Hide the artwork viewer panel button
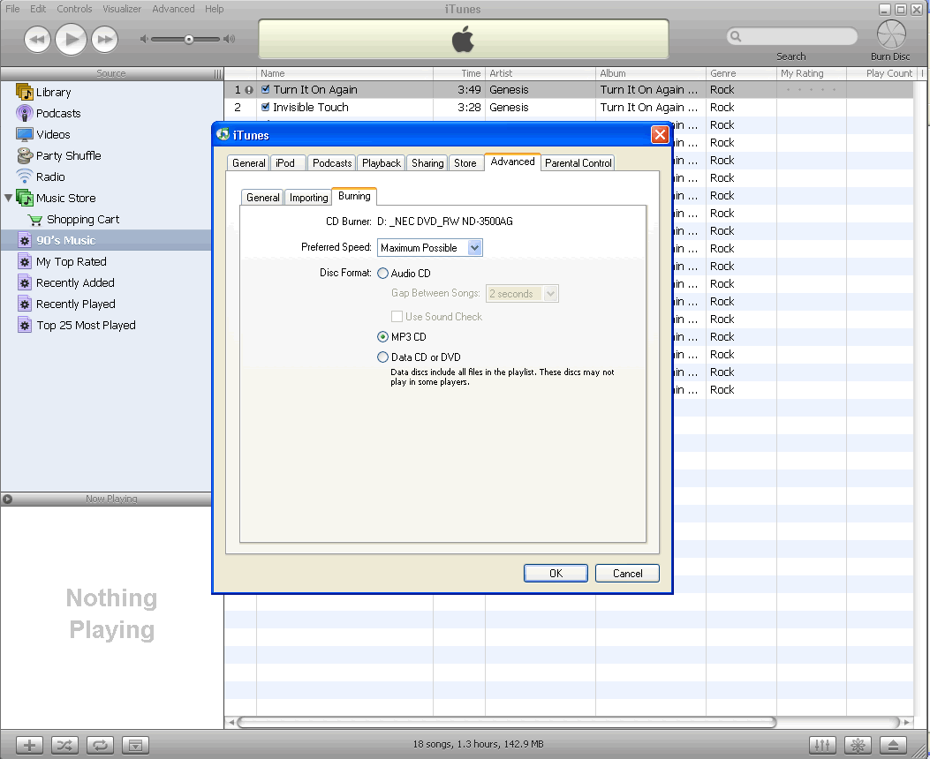The image size is (930, 759). [135, 745]
